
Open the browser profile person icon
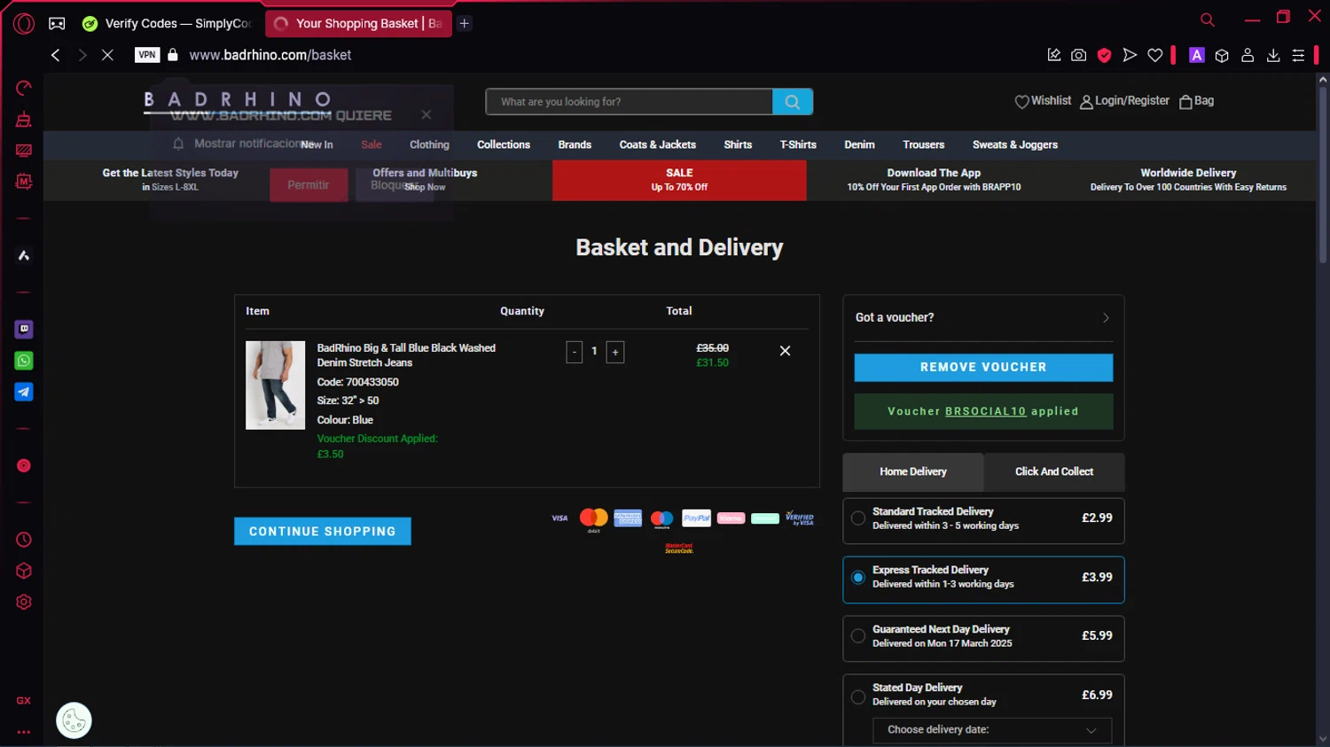[1248, 55]
